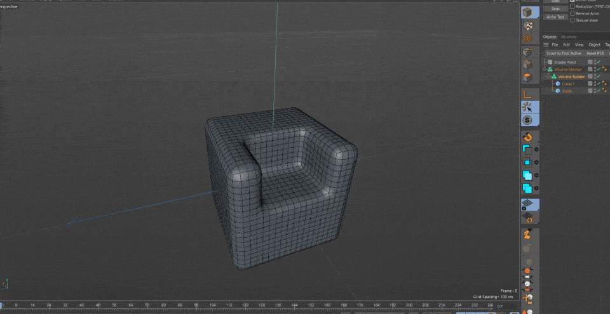This screenshot has height=314, width=610.
Task: Click the Scroll to First Active button
Action: tap(564, 53)
